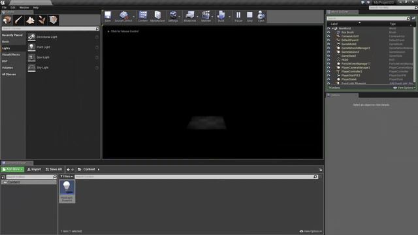Toggle visibility of GameMode row

[329, 44]
